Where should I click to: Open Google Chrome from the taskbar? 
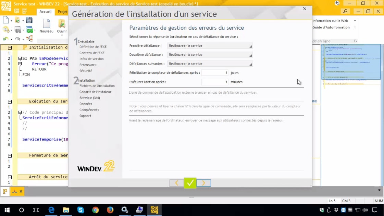point(95,210)
